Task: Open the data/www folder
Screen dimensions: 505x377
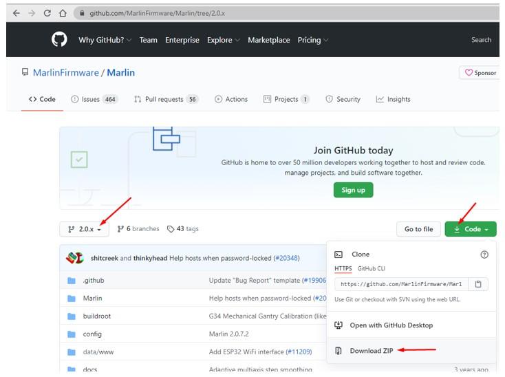Action: 98,352
